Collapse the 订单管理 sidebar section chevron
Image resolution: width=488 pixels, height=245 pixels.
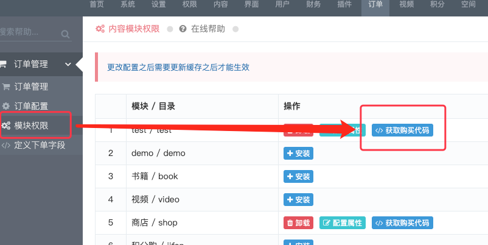pyautogui.click(x=68, y=65)
